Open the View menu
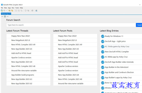This screenshot has width=142, height=93. [x=6, y=8]
